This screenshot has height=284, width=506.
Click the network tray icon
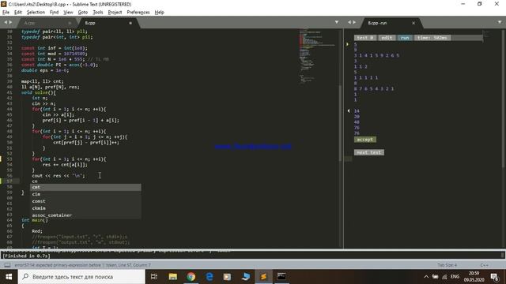click(x=444, y=277)
